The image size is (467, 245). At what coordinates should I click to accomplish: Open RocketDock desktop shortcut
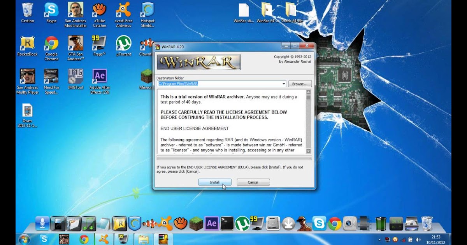tap(27, 46)
